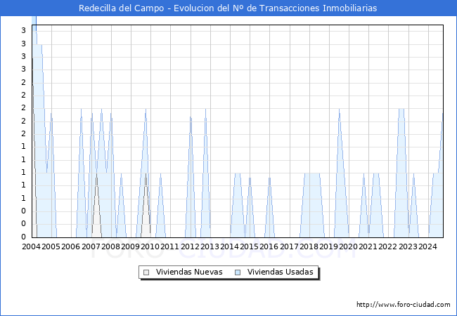Select the Viviendas Nuevas legend label
Image resolution: width=457 pixels, height=316 pixels.
(189, 272)
